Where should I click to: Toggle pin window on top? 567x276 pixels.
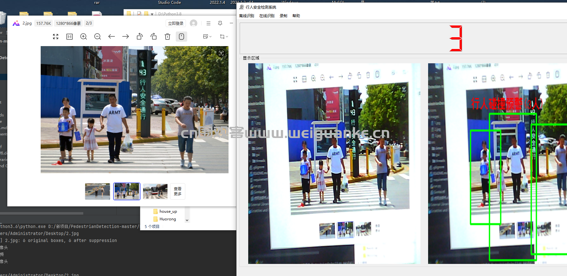(x=220, y=23)
